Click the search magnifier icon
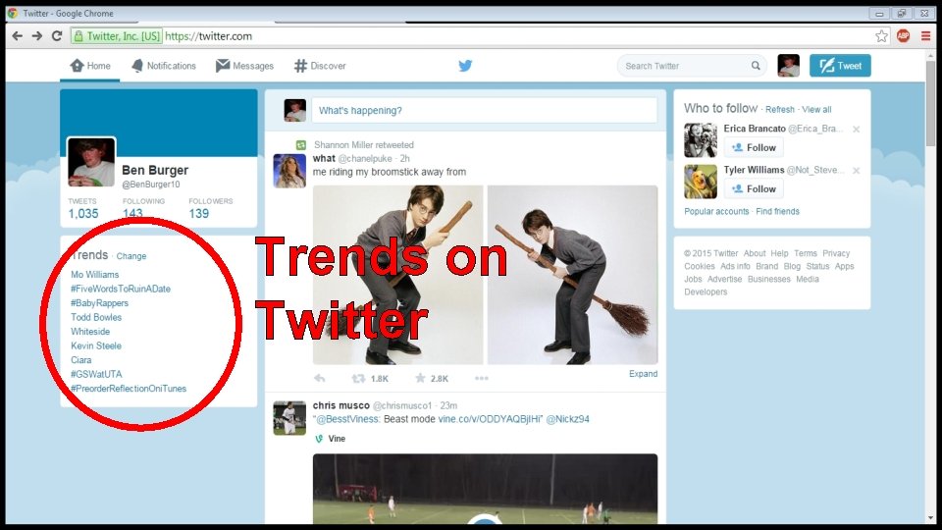942x530 pixels. click(x=756, y=66)
